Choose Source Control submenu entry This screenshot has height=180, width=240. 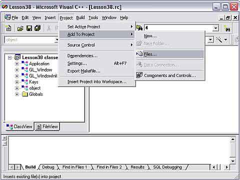[97, 45]
